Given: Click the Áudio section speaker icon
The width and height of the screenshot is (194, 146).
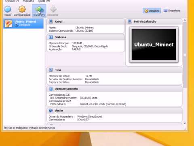Looking at the screenshot, I should click(x=51, y=110).
